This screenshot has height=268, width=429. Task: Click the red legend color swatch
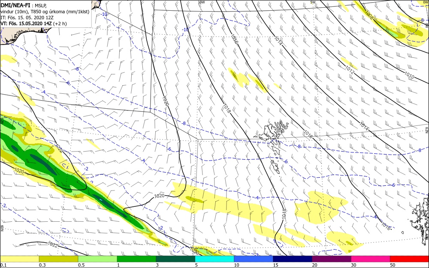click(410, 259)
